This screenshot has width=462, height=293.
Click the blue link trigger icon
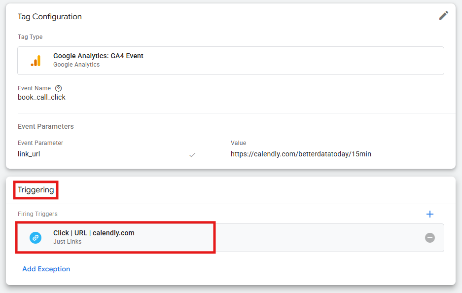coord(36,238)
